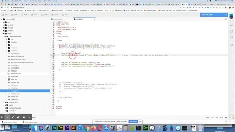Viewport: 235px width, 132px height.
Task: Expand the versions folder
Action: click(7, 51)
